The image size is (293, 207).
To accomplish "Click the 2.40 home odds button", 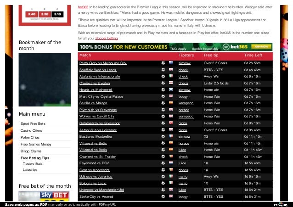I will click(x=32, y=14).
